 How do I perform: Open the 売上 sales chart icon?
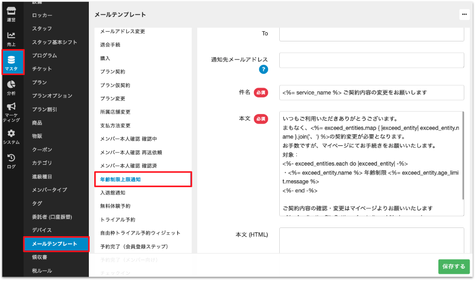11,38
